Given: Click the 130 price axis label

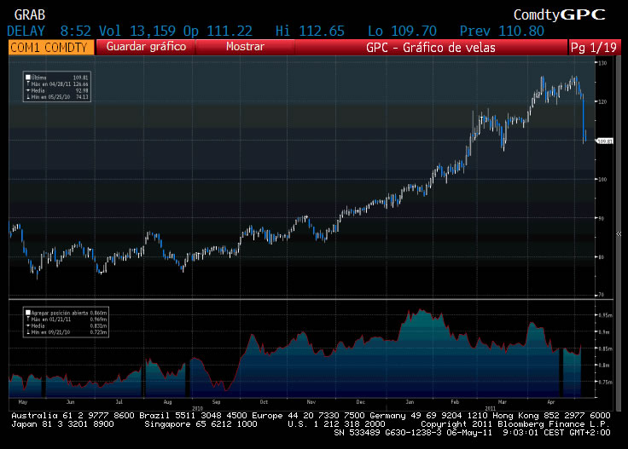Looking at the screenshot, I should pos(602,63).
